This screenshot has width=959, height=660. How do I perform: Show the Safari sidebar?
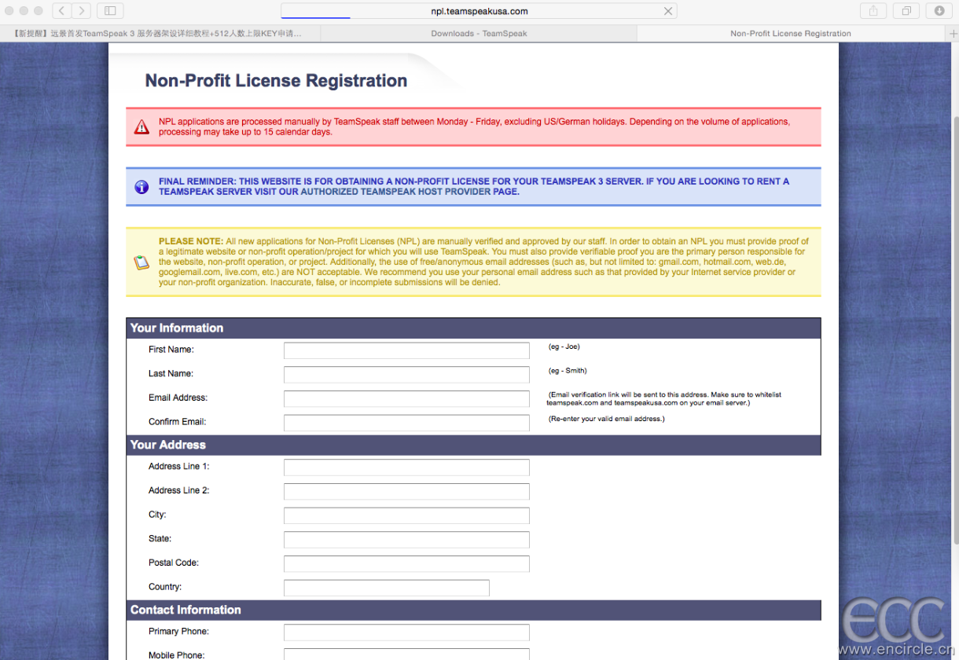pos(110,11)
